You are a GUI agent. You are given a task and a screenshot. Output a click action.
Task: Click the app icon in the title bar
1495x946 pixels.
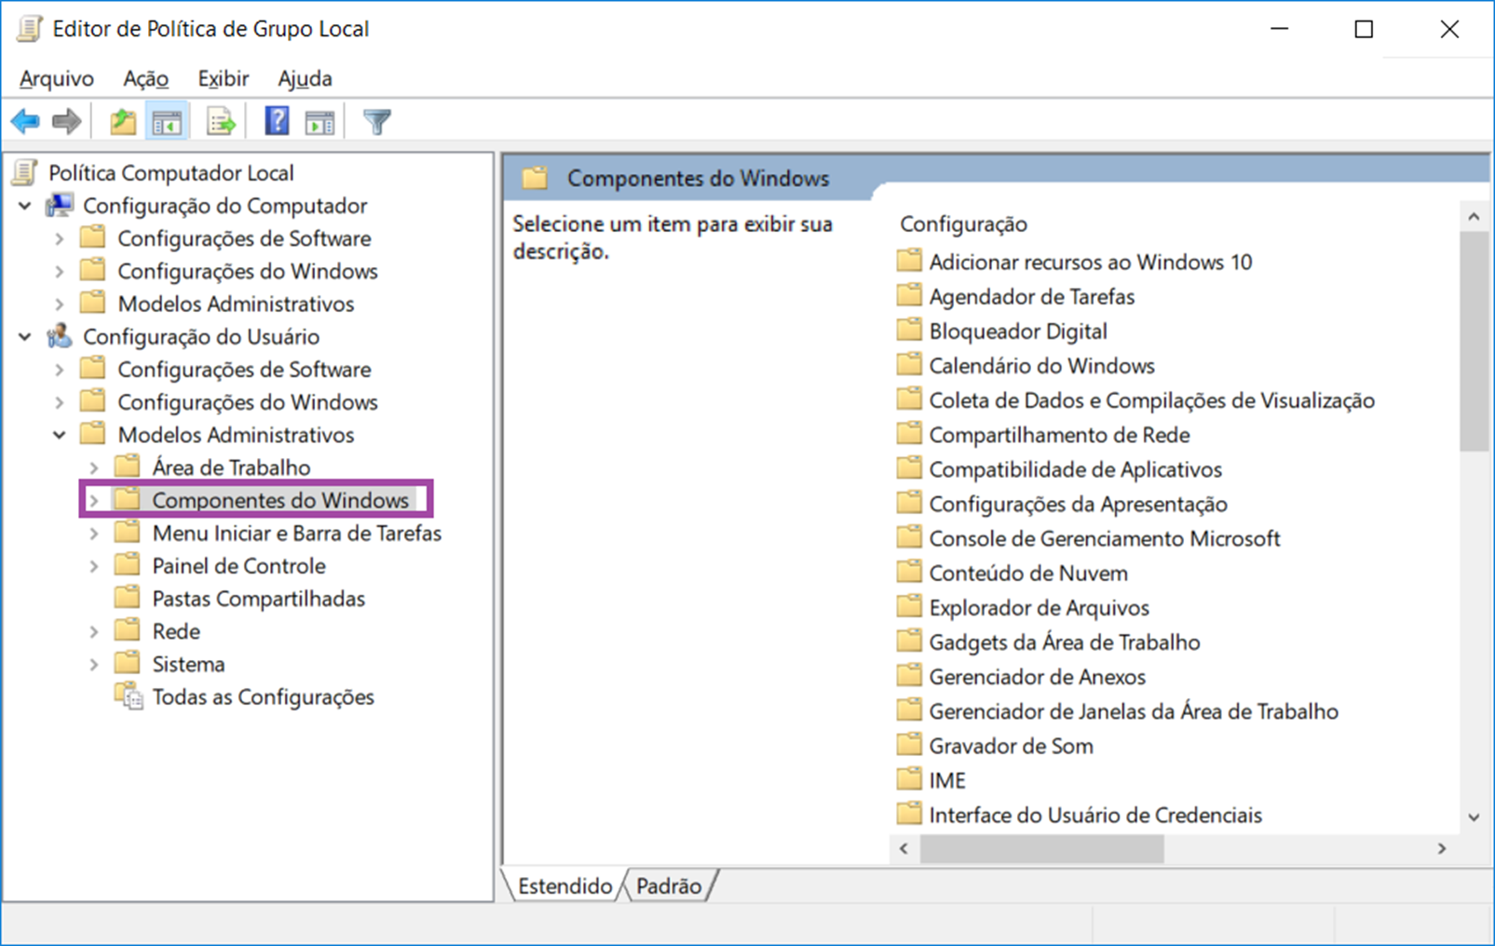(x=29, y=29)
